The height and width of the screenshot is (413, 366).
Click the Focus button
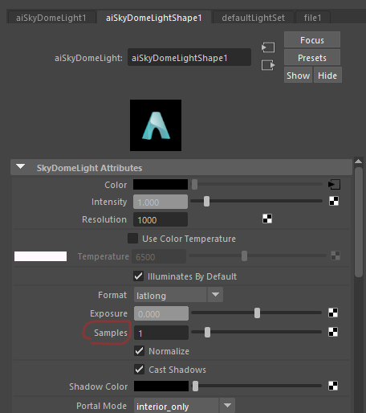tap(312, 40)
